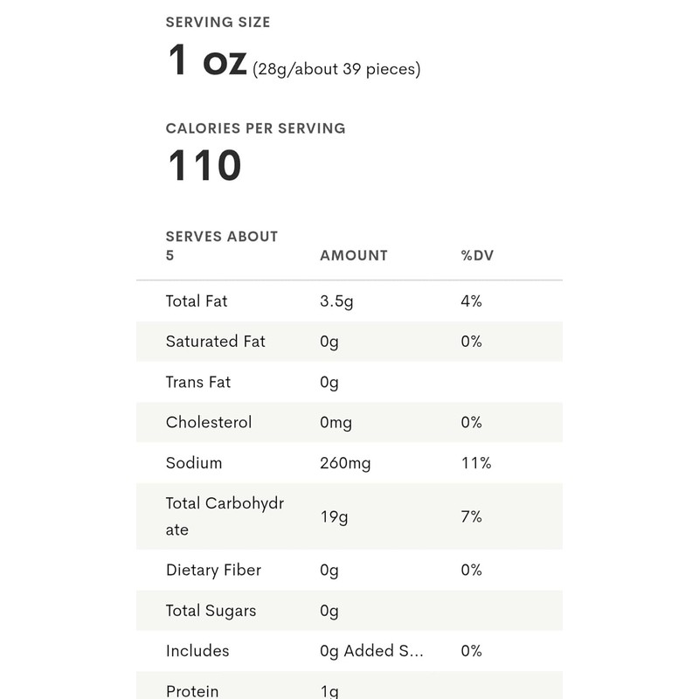Click the 28g/about 39 pieces text

[336, 69]
